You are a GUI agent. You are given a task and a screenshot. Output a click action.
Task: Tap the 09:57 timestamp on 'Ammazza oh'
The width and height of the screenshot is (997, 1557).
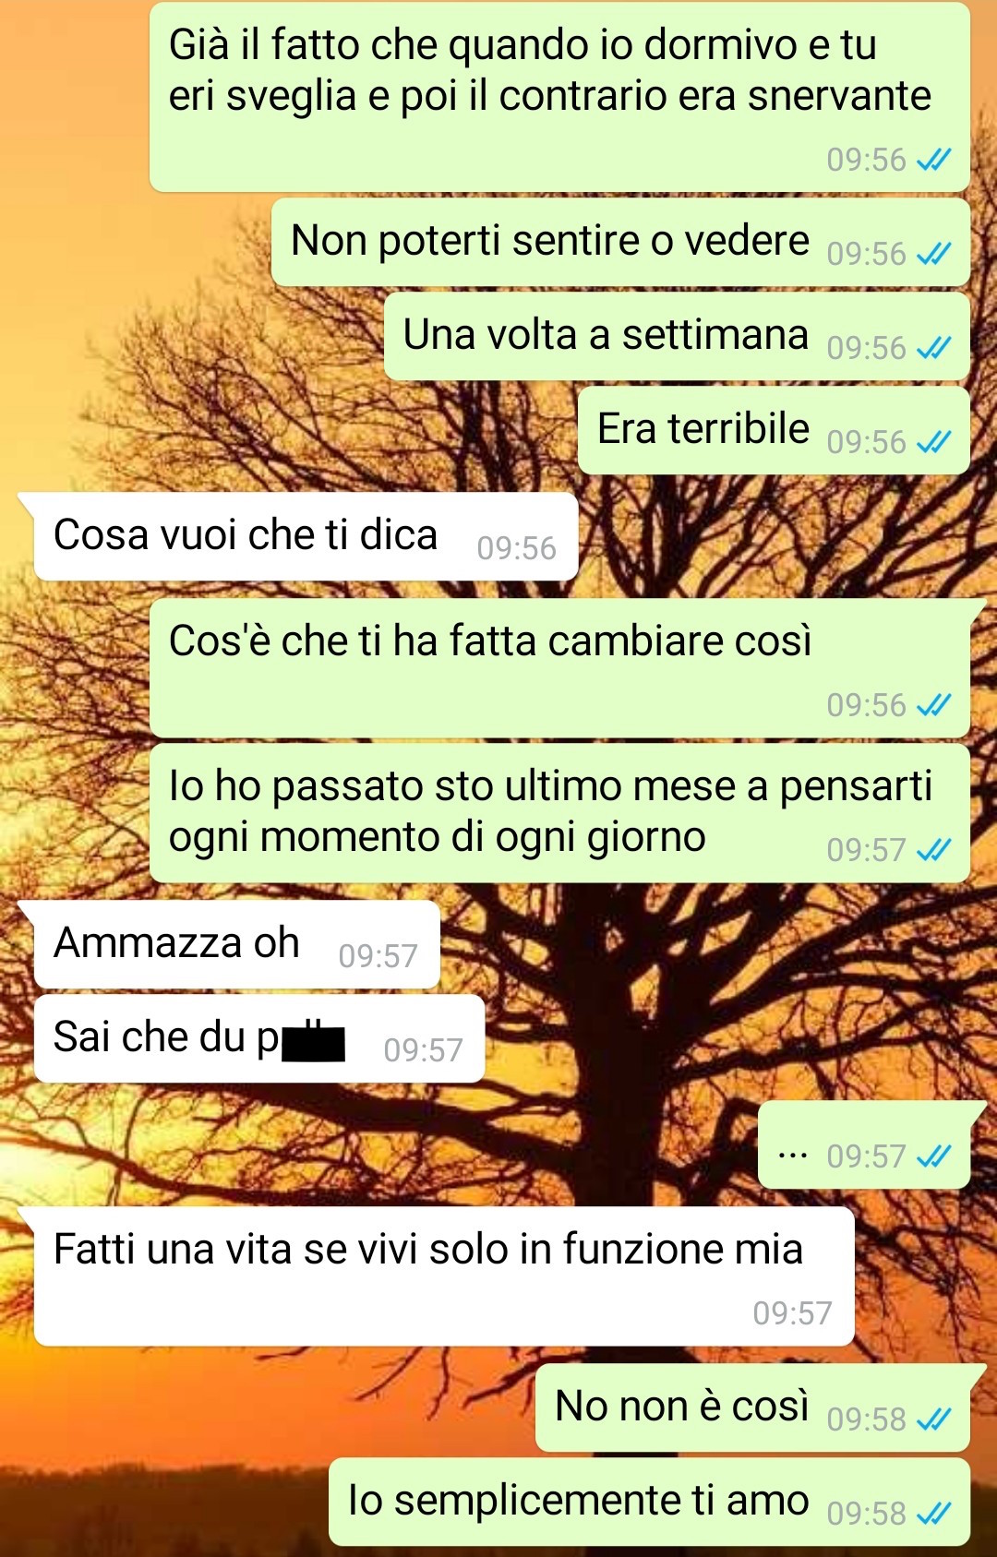[x=378, y=956]
